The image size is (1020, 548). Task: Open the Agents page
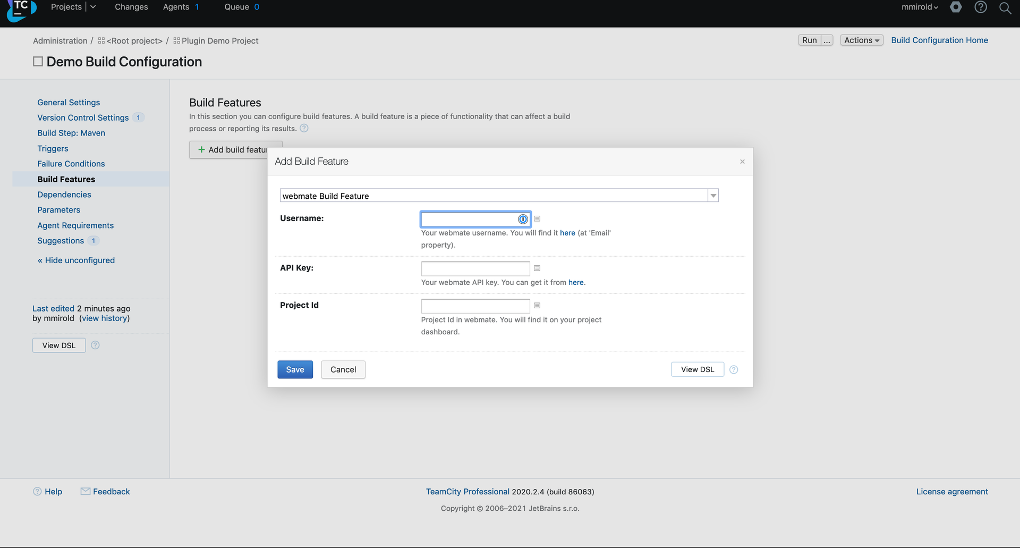[x=176, y=7]
